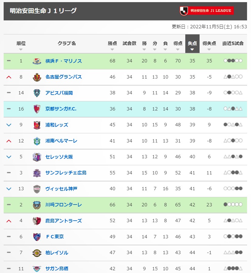Click the Nagoya Grampus club crest
This screenshot has width=251, height=273.
(37, 77)
